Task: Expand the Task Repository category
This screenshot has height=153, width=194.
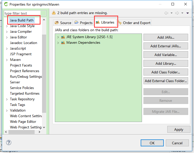Action: tap(7, 99)
